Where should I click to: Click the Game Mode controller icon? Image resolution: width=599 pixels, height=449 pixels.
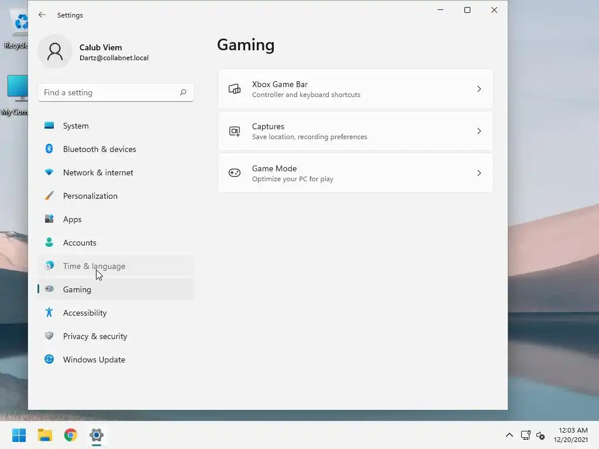[x=235, y=173]
